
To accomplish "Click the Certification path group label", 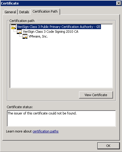I will pyautogui.click(x=22, y=21).
